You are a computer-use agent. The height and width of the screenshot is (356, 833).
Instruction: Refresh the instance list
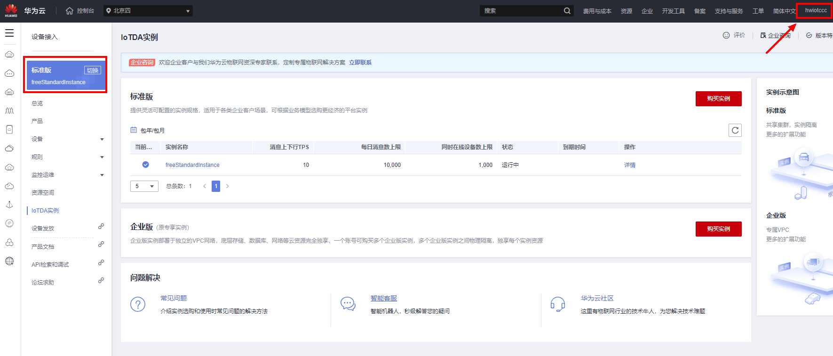tap(735, 130)
